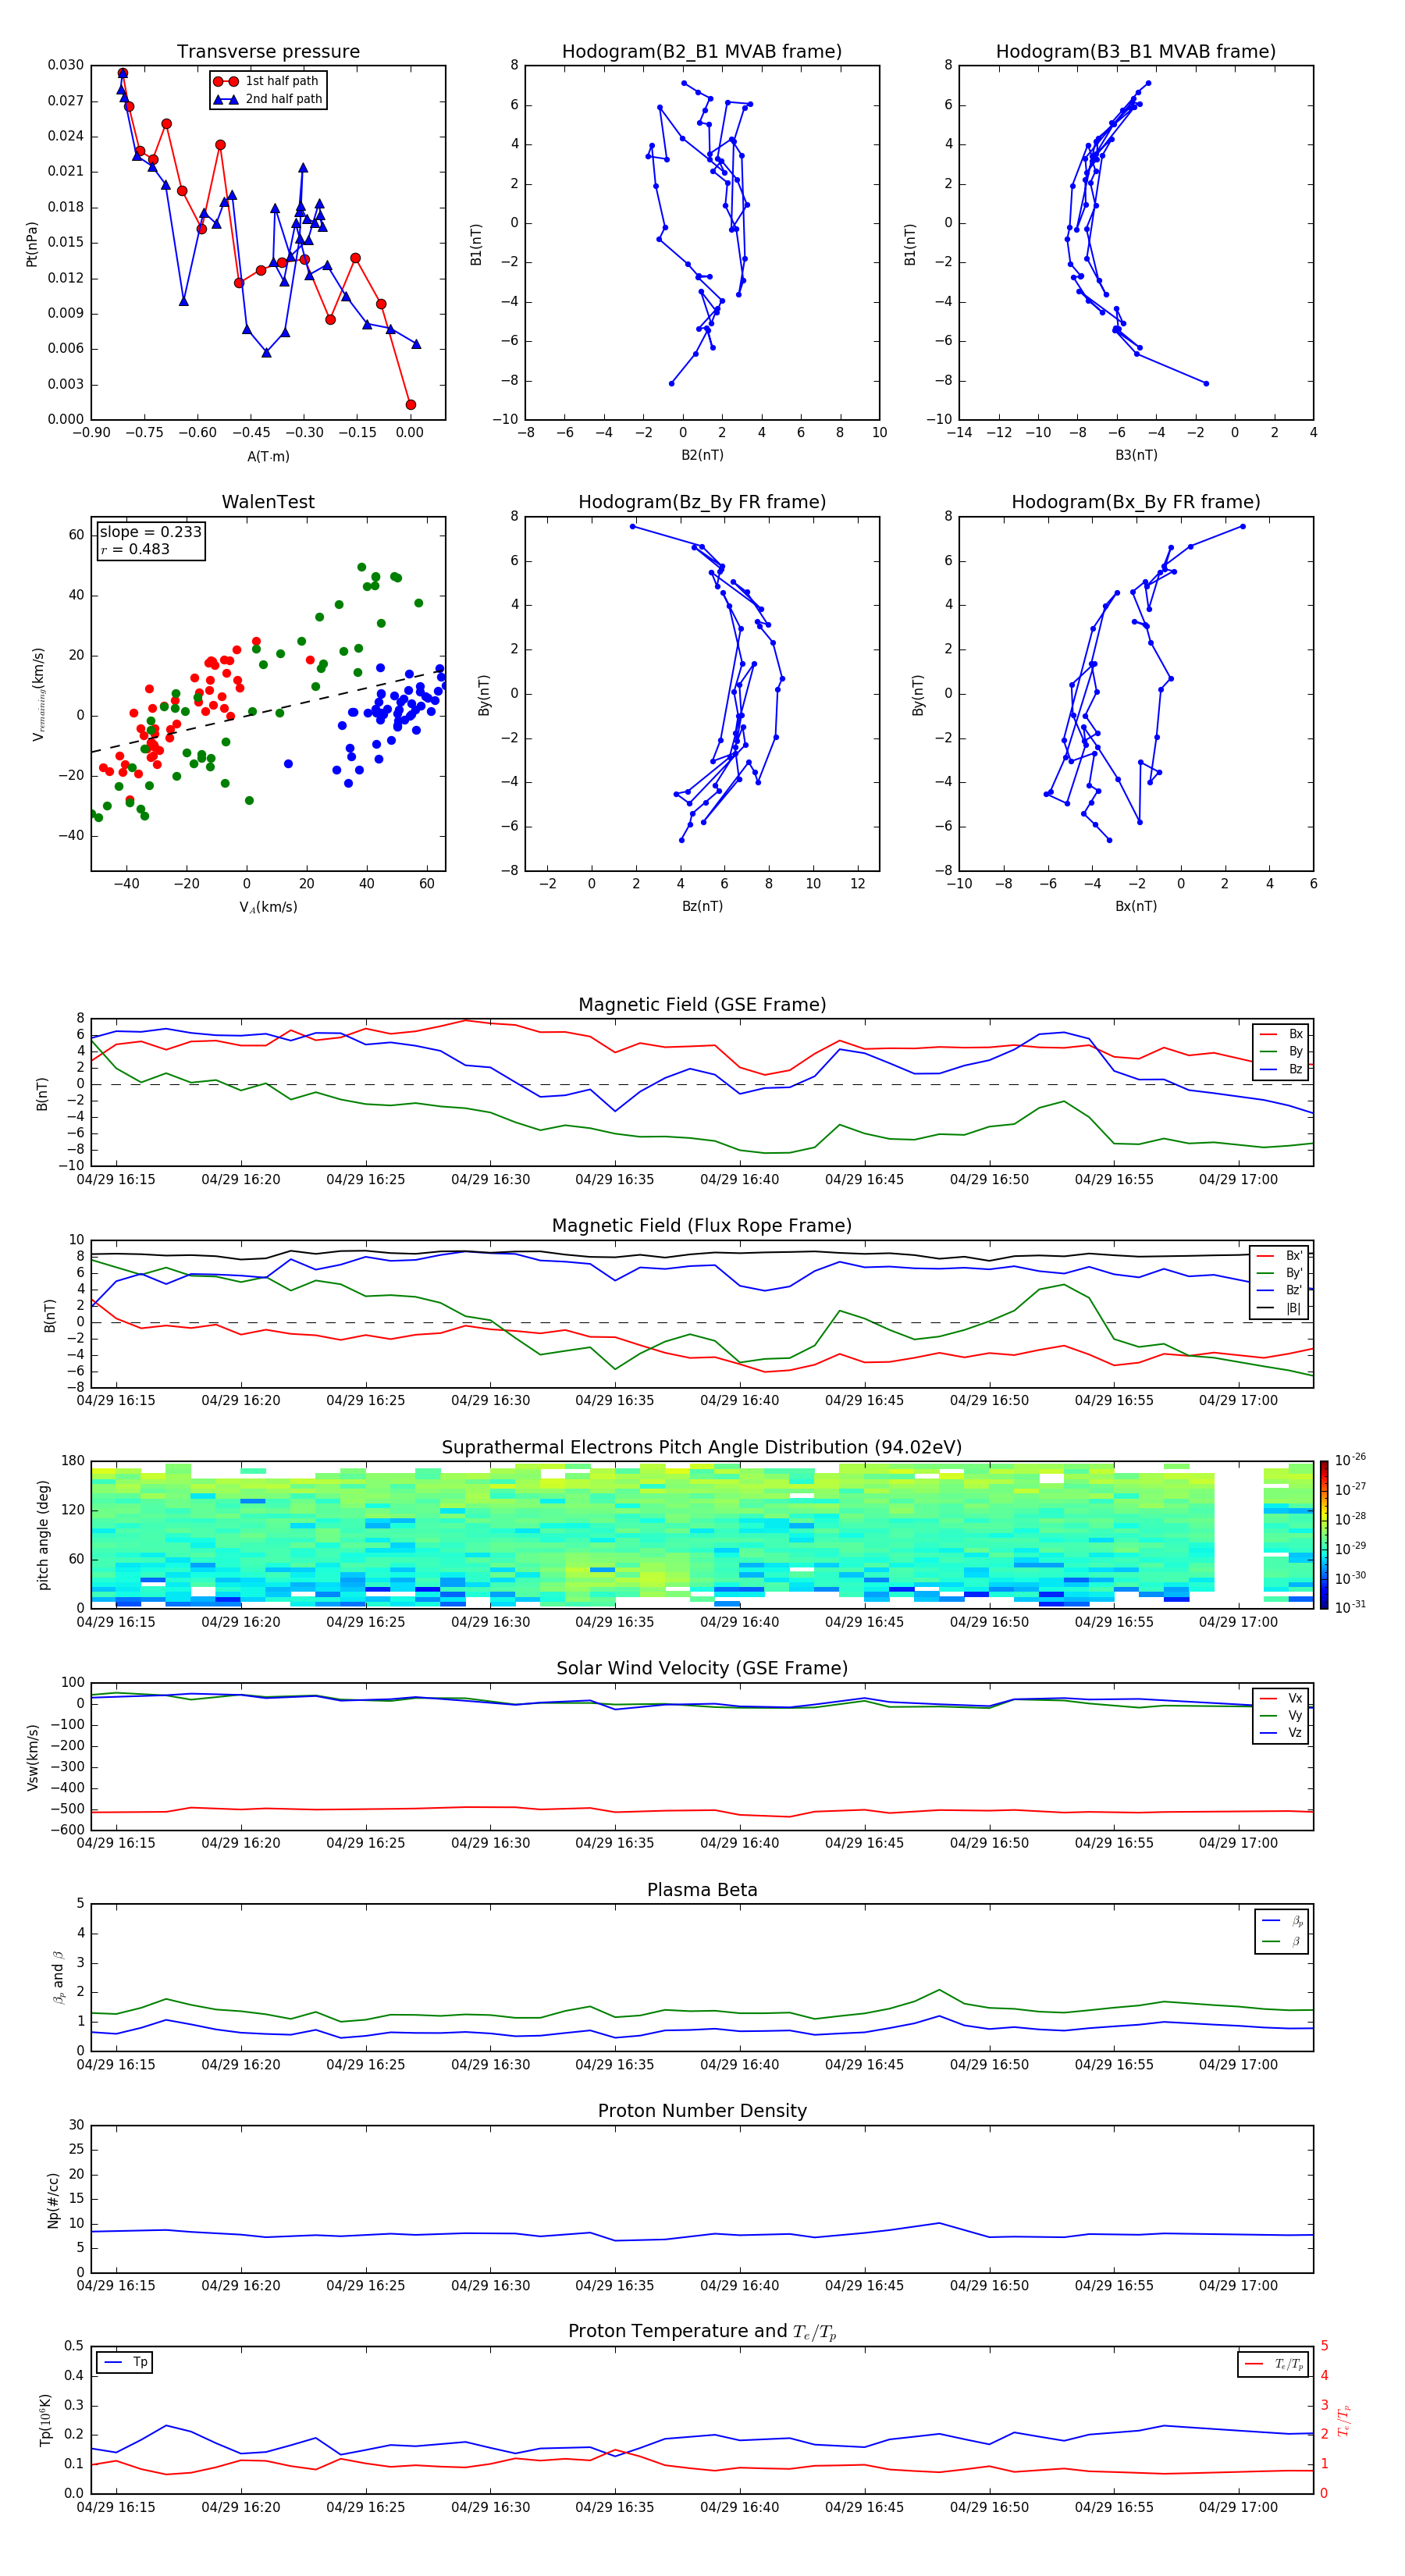
Task: Click the 'Plasma Beta' panel title
Action: click(x=702, y=1890)
